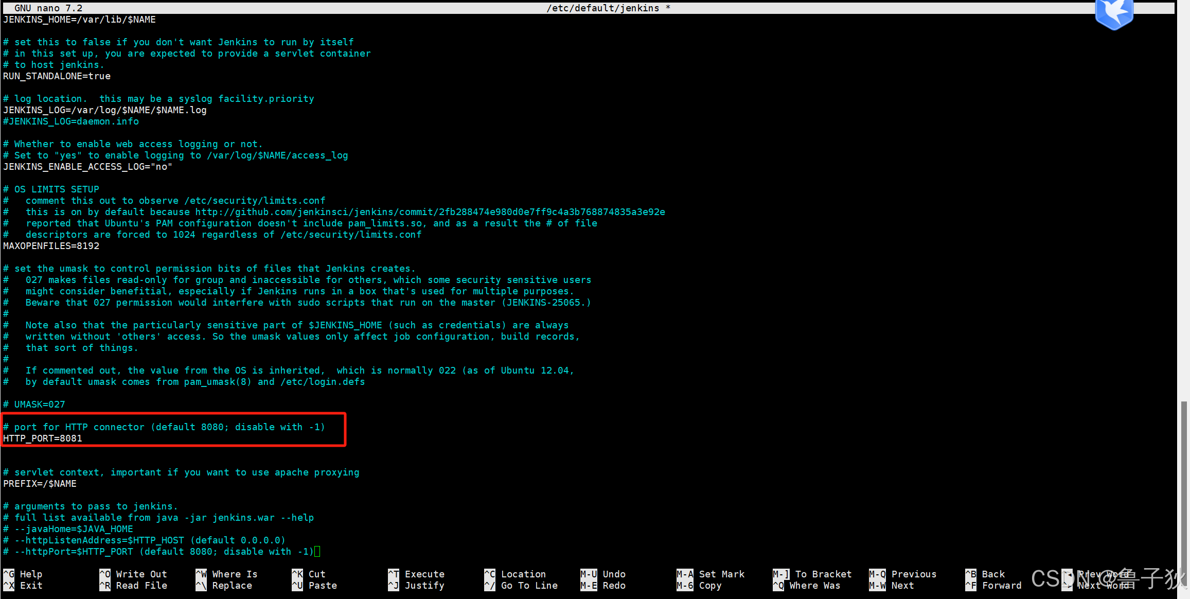Click the ^T Execute shortcut
The height and width of the screenshot is (599, 1190).
[x=416, y=574]
